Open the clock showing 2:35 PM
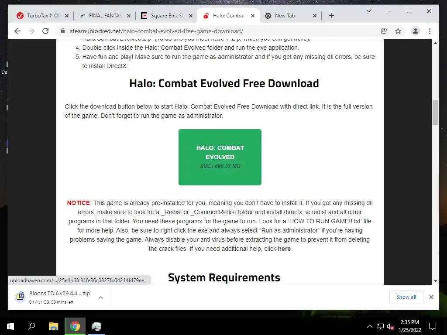Viewport: 447px width, 335px height. (x=409, y=326)
